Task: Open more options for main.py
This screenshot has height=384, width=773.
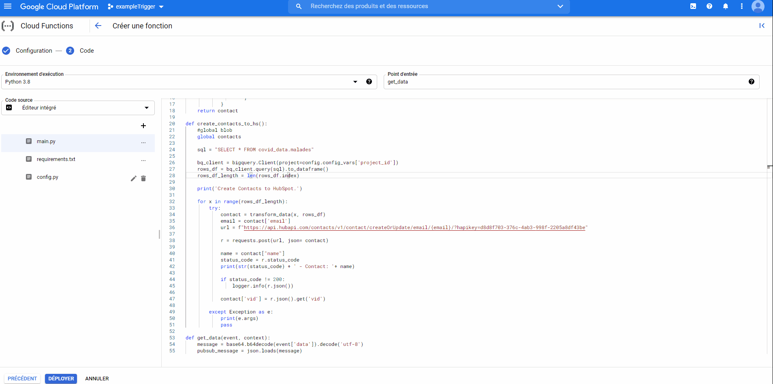Action: click(x=143, y=142)
